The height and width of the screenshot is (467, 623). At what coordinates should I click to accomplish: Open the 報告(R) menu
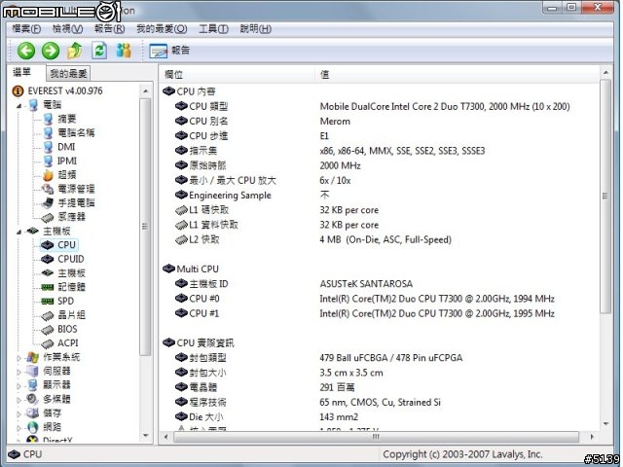point(110,29)
